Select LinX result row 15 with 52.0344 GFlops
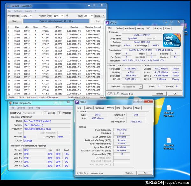 coord(55,77)
